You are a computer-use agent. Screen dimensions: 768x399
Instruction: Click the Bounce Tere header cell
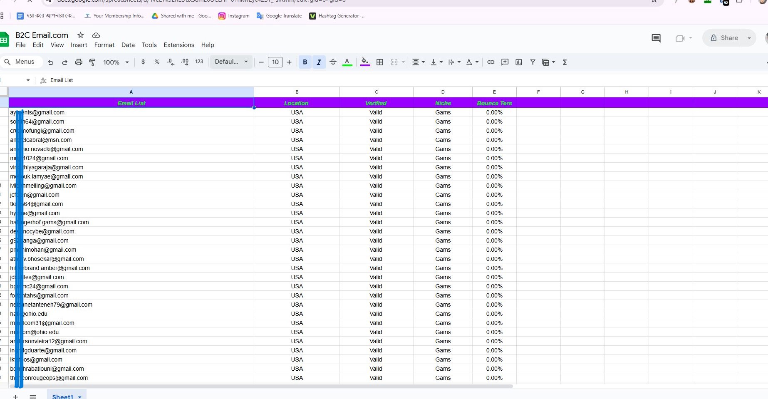click(x=494, y=103)
